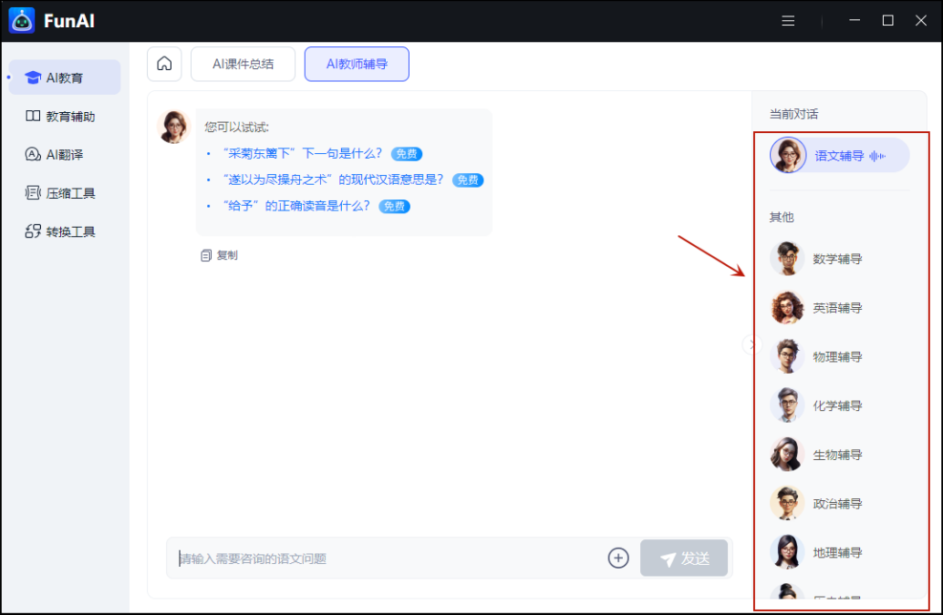
Task: Click the 当前对话 section label
Action: 793,114
